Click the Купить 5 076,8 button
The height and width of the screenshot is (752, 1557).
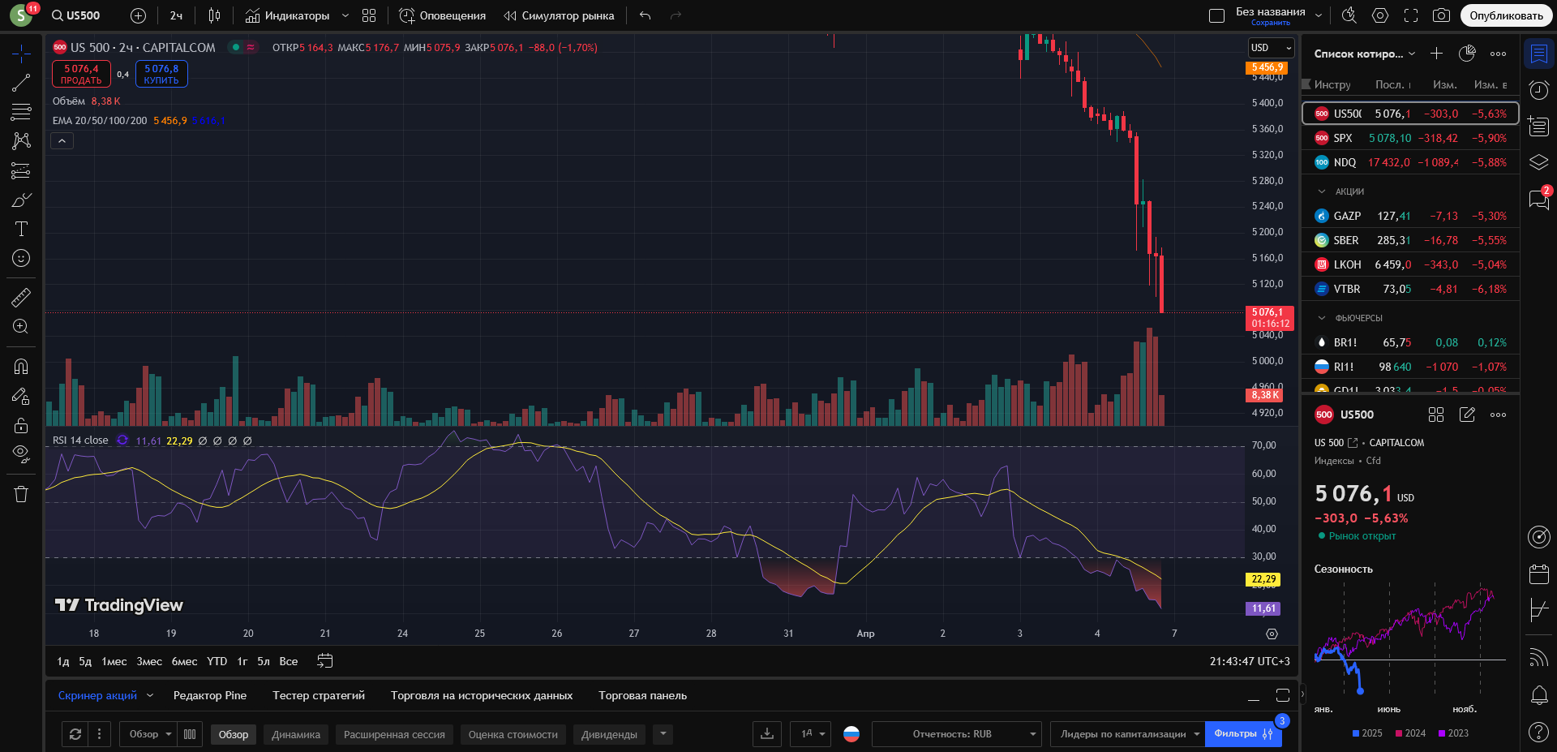(x=161, y=74)
